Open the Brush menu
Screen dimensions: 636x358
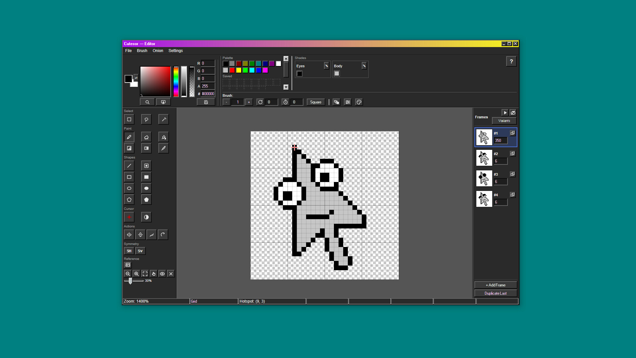click(142, 51)
